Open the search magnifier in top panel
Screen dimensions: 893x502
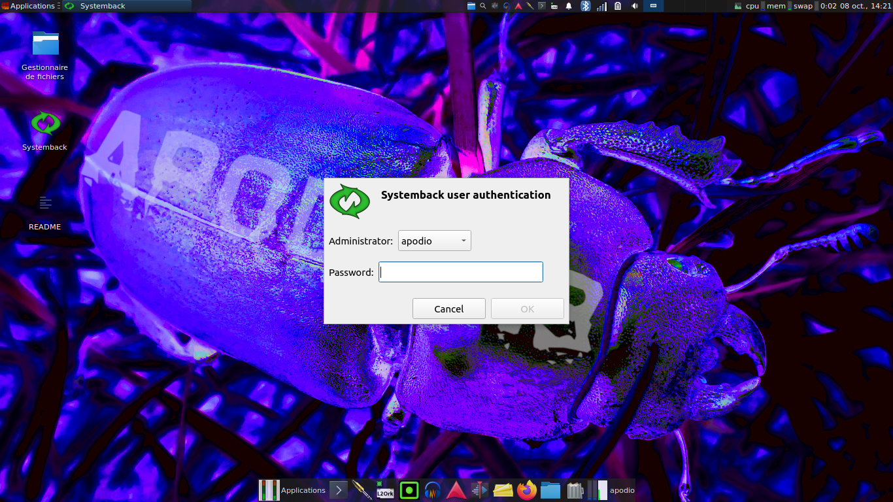tap(483, 6)
